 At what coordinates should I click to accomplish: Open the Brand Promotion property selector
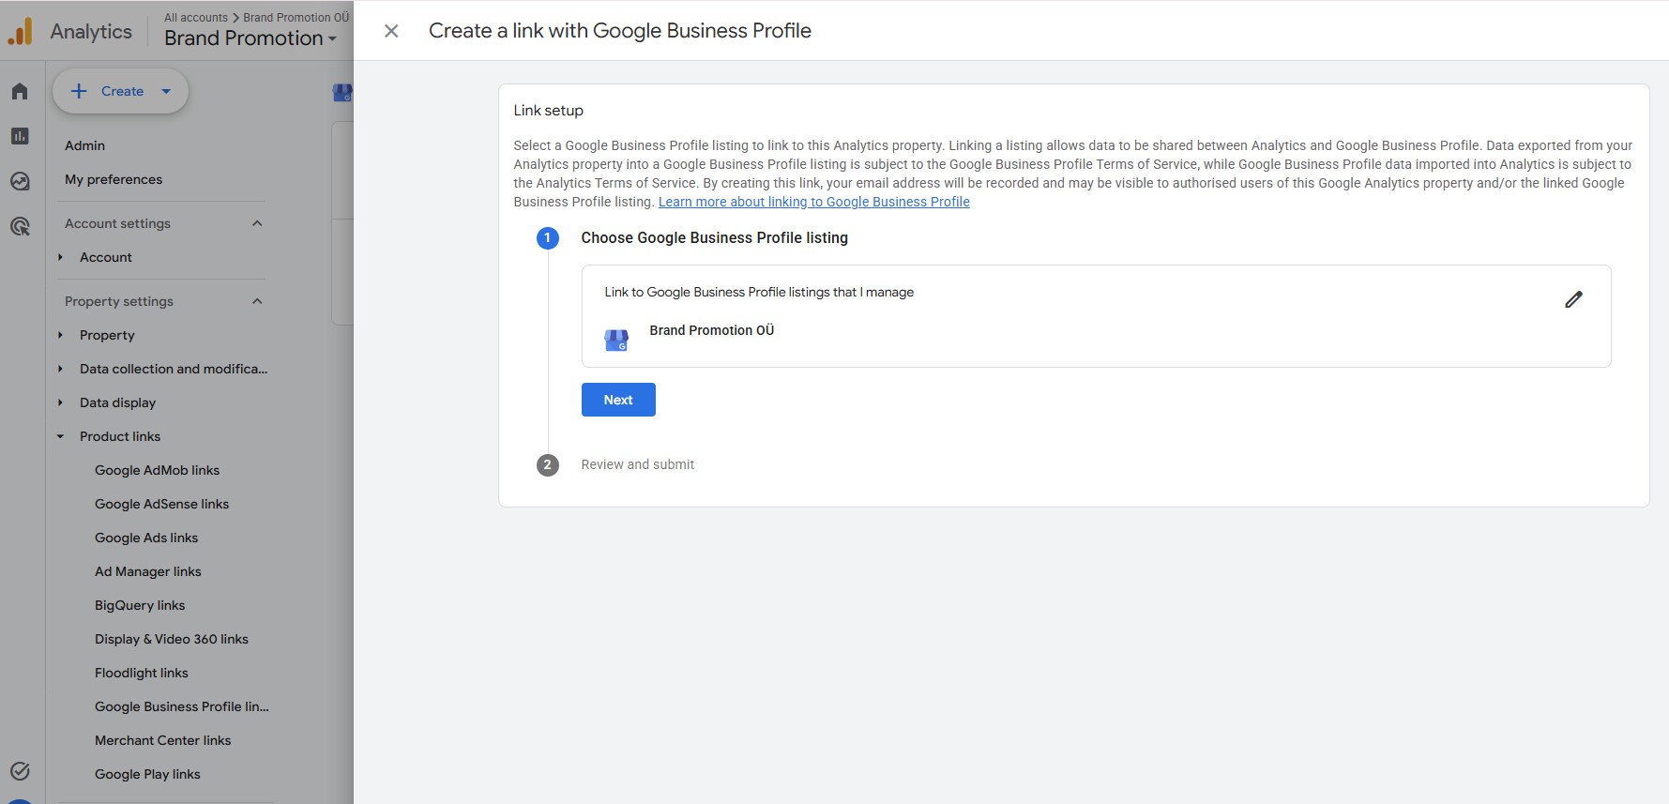(250, 38)
